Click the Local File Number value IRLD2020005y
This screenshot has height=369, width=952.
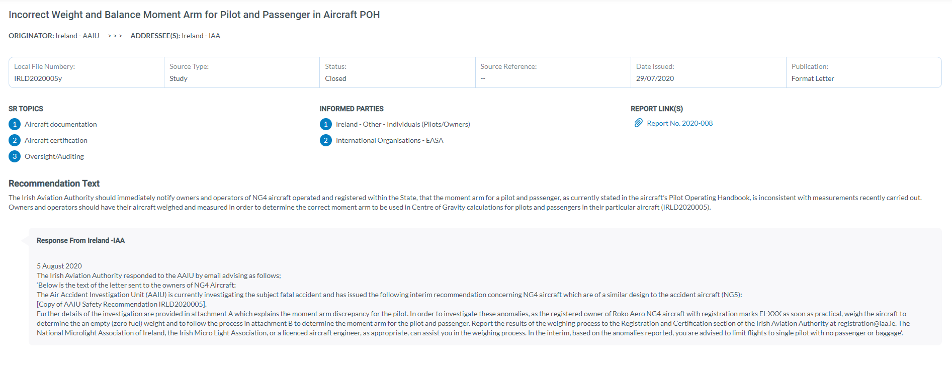38,78
